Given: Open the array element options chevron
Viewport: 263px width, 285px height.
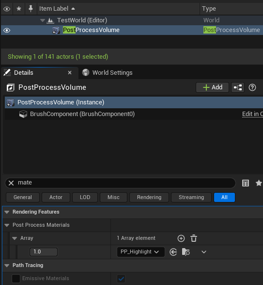Looking at the screenshot, I should point(204,252).
